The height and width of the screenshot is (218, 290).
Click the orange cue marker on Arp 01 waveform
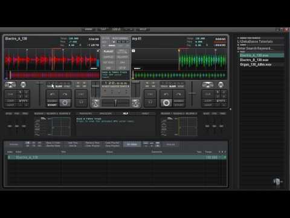179,50
